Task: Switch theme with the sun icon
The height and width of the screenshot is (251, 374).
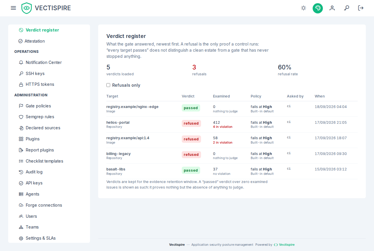Action: coord(304,8)
